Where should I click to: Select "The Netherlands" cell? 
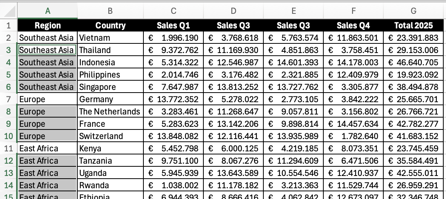[110, 112]
